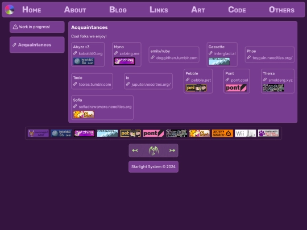
Task: Open doggirlhen.tumblr.com link for emily/ruby
Action: [177, 58]
